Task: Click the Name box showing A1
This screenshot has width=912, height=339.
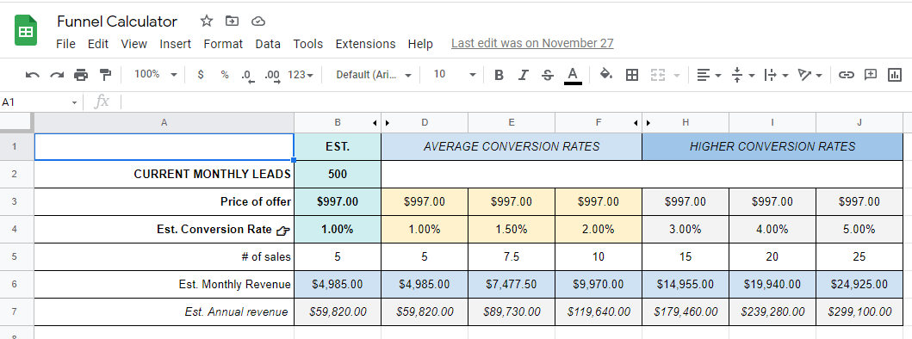Action: (40, 102)
